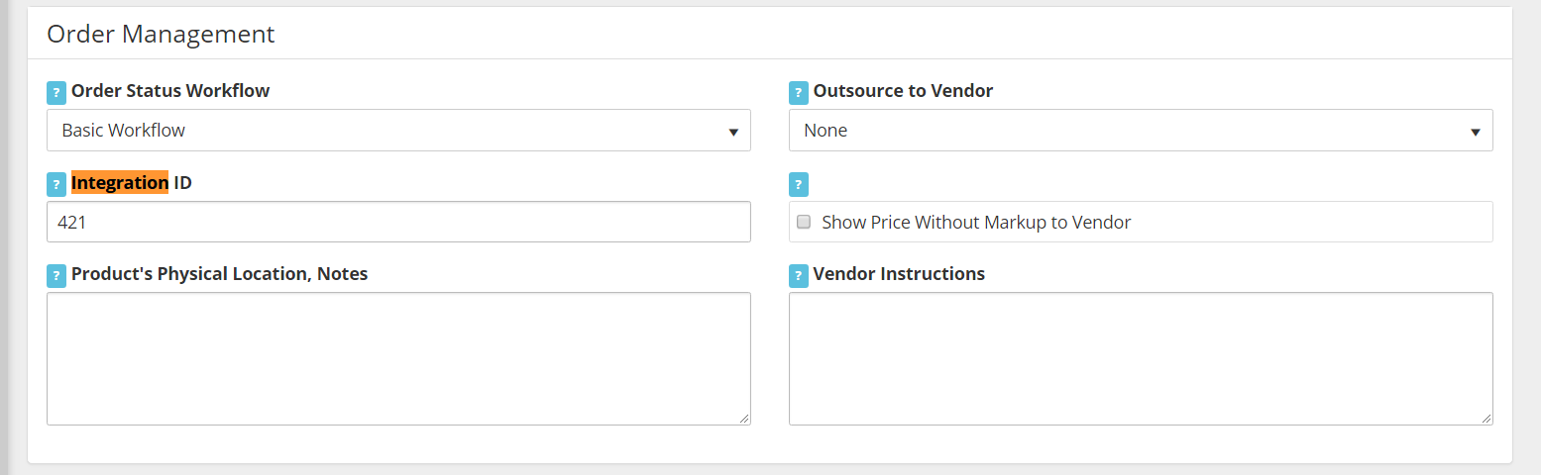This screenshot has width=1541, height=475.
Task: Click into the Vendor Instructions textarea
Action: (x=1141, y=358)
